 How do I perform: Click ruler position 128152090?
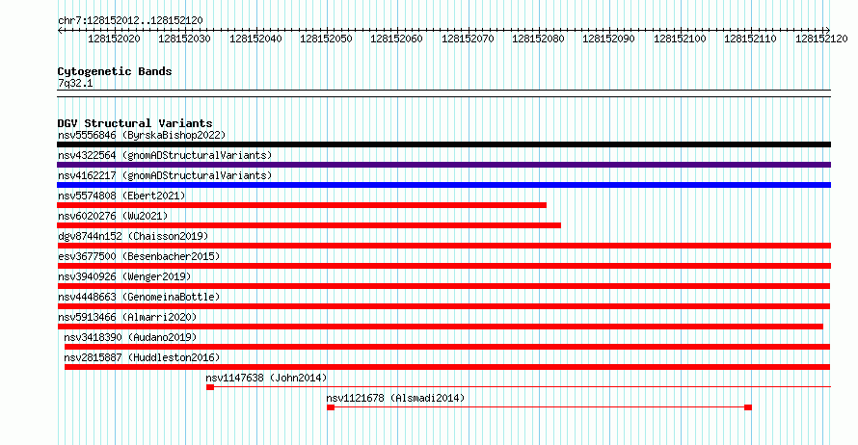tap(609, 39)
